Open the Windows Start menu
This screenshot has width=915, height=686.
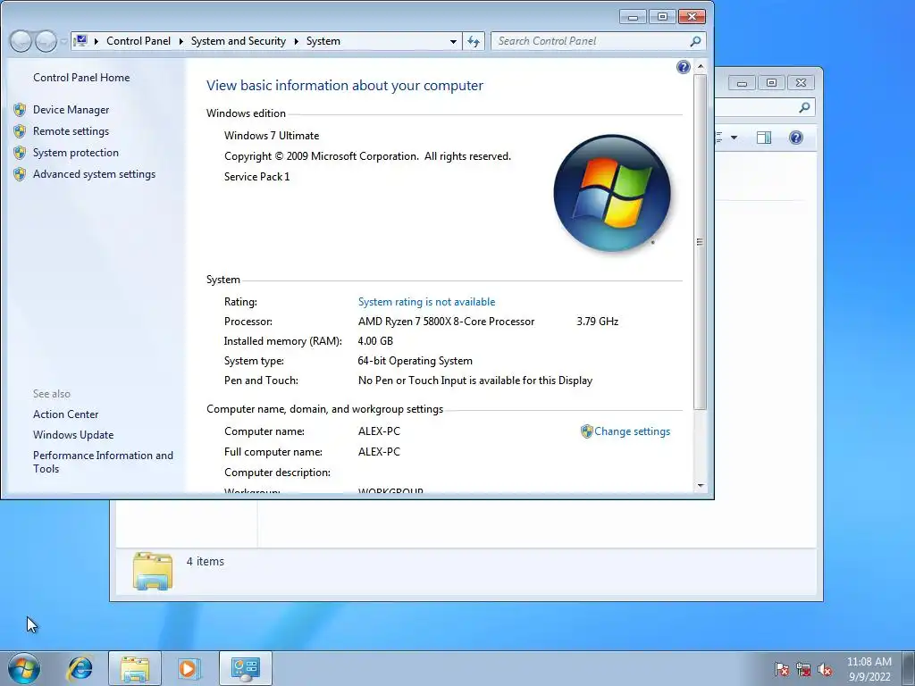24,668
